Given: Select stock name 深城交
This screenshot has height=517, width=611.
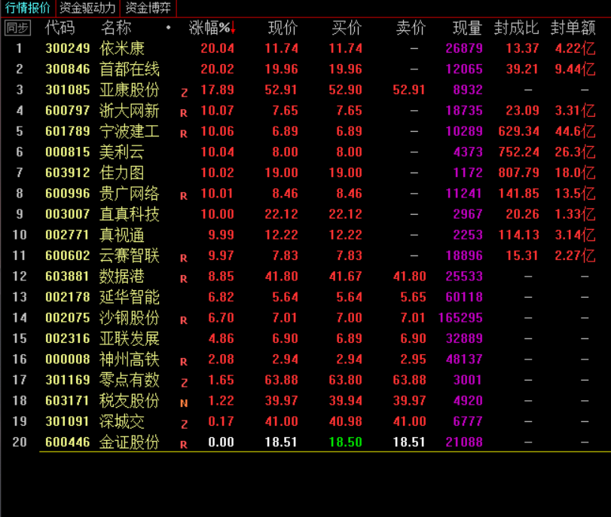Looking at the screenshot, I should tap(122, 421).
